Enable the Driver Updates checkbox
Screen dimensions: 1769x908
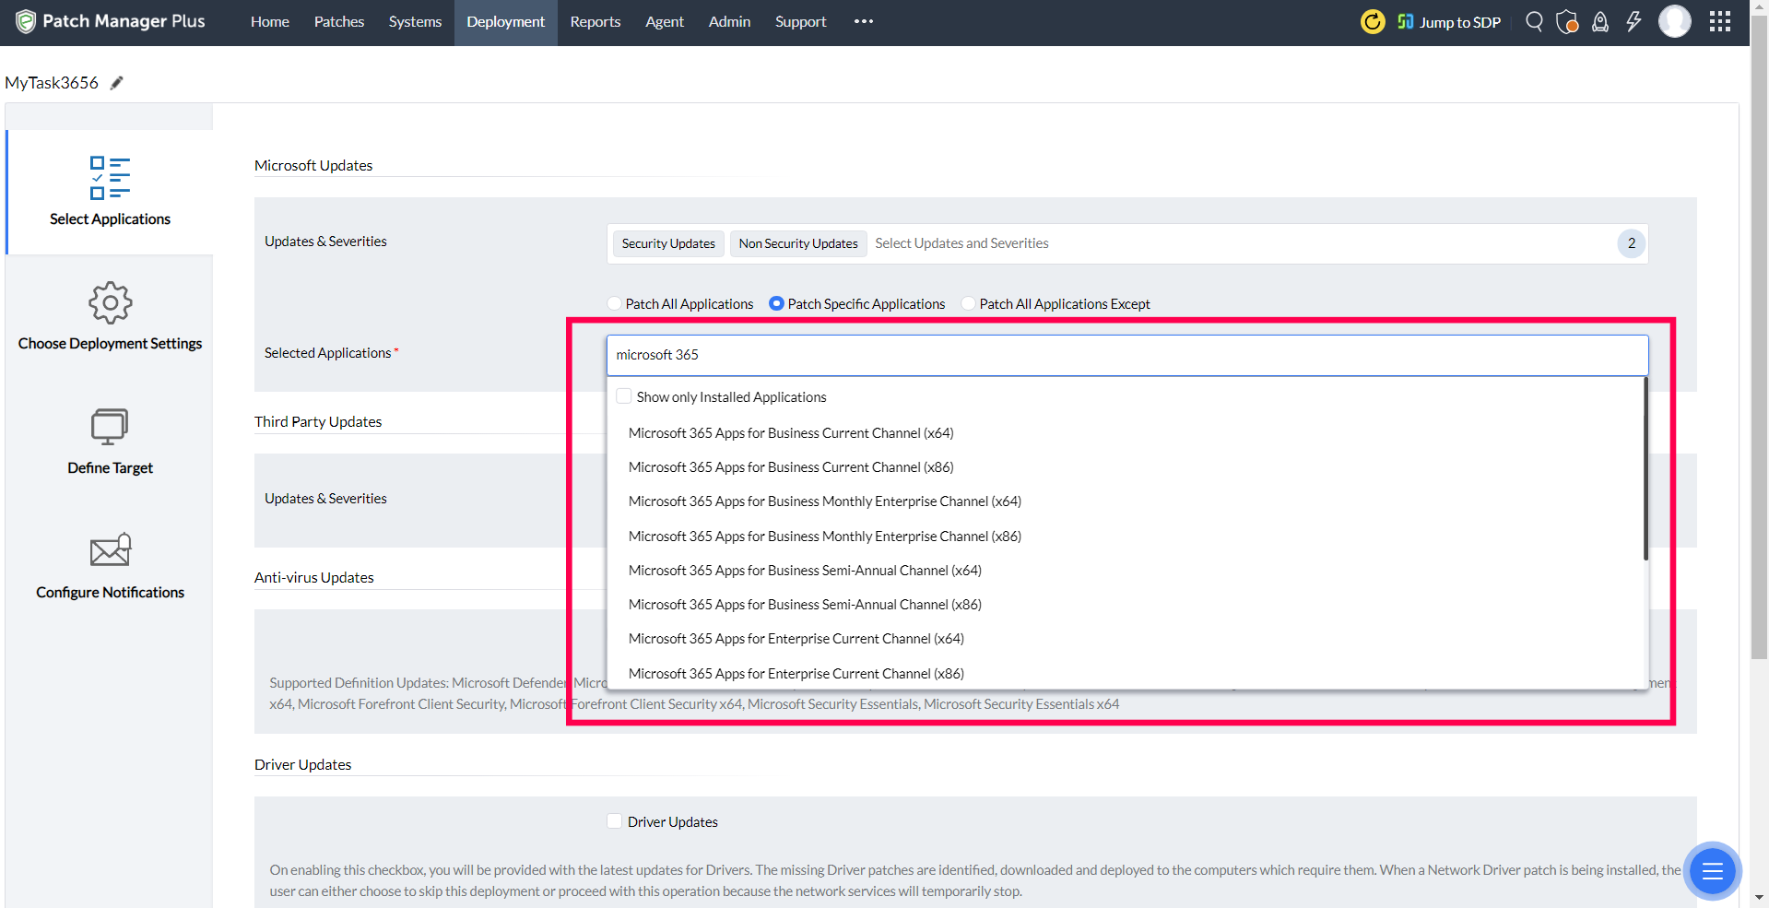pos(615,821)
